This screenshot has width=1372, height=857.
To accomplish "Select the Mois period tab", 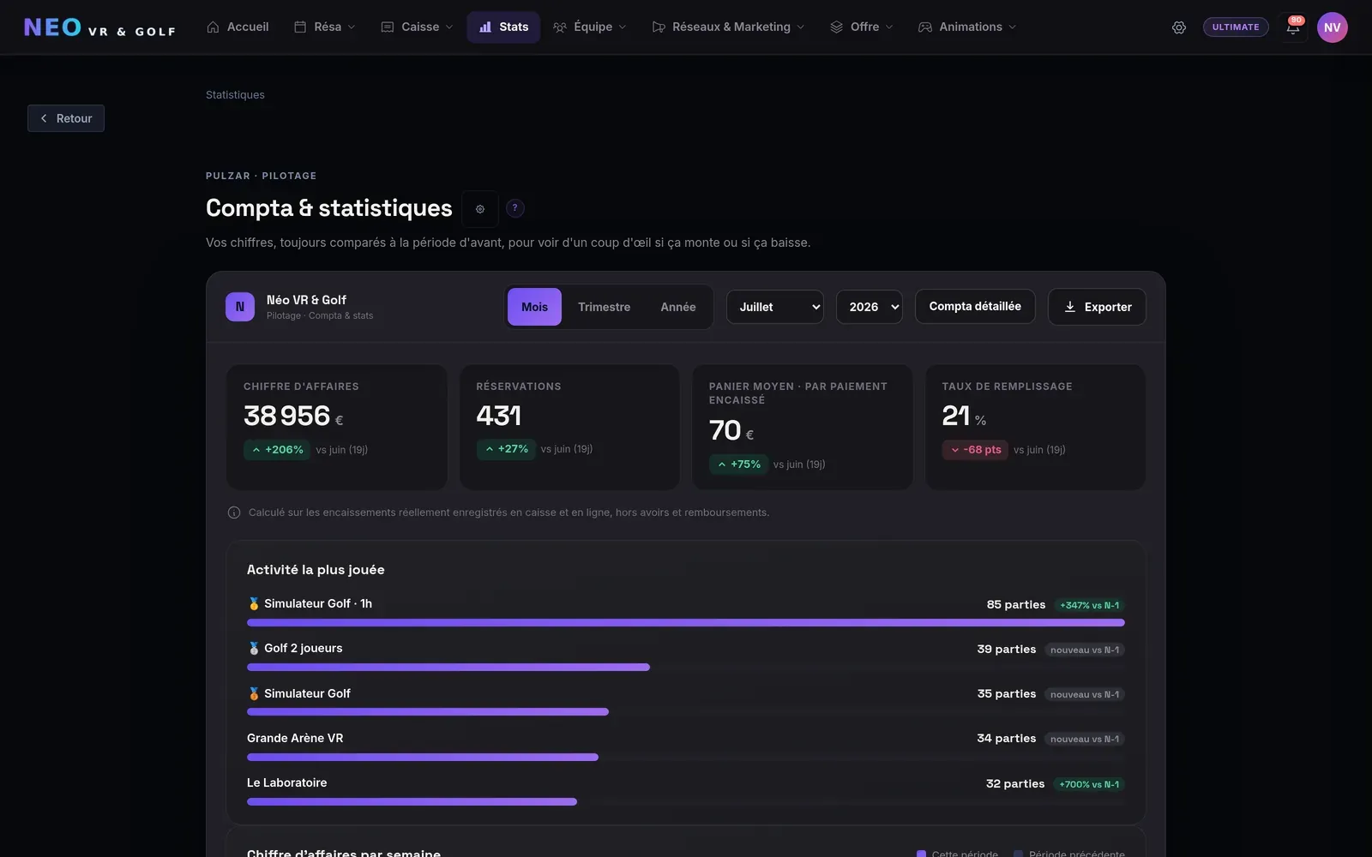I will pyautogui.click(x=534, y=307).
